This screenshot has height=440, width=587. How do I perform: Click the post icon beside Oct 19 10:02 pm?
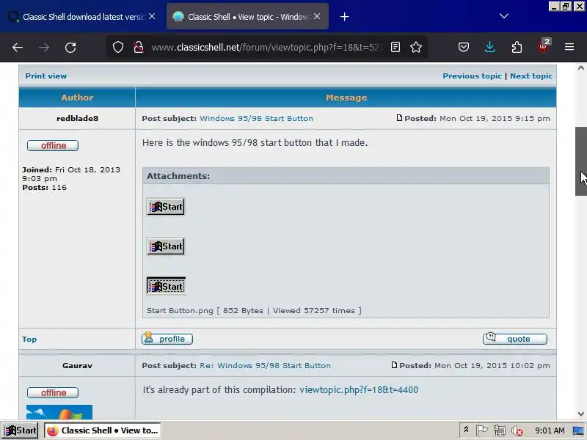(x=394, y=365)
